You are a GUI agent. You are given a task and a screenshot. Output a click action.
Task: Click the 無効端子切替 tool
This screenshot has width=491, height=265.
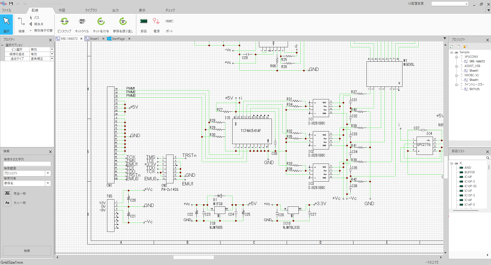[x=41, y=30]
